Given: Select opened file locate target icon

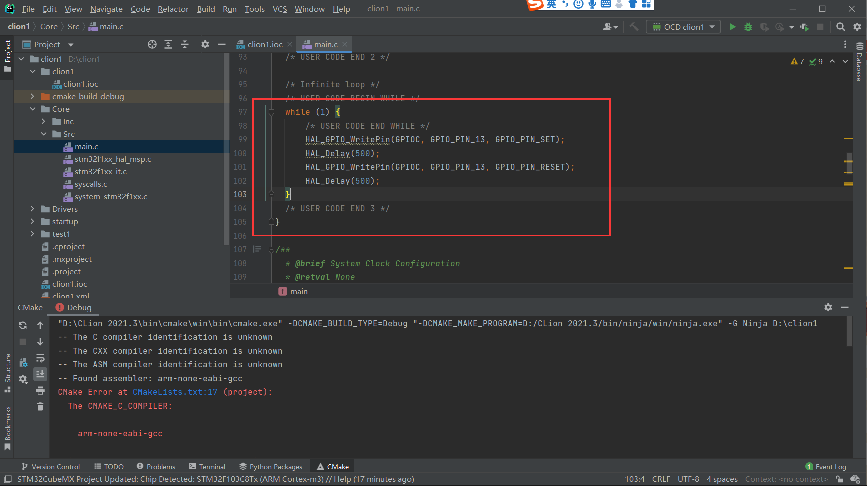Looking at the screenshot, I should 152,44.
